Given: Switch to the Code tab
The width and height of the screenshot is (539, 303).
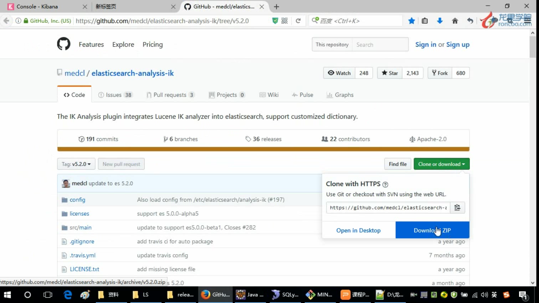Looking at the screenshot, I should [74, 95].
